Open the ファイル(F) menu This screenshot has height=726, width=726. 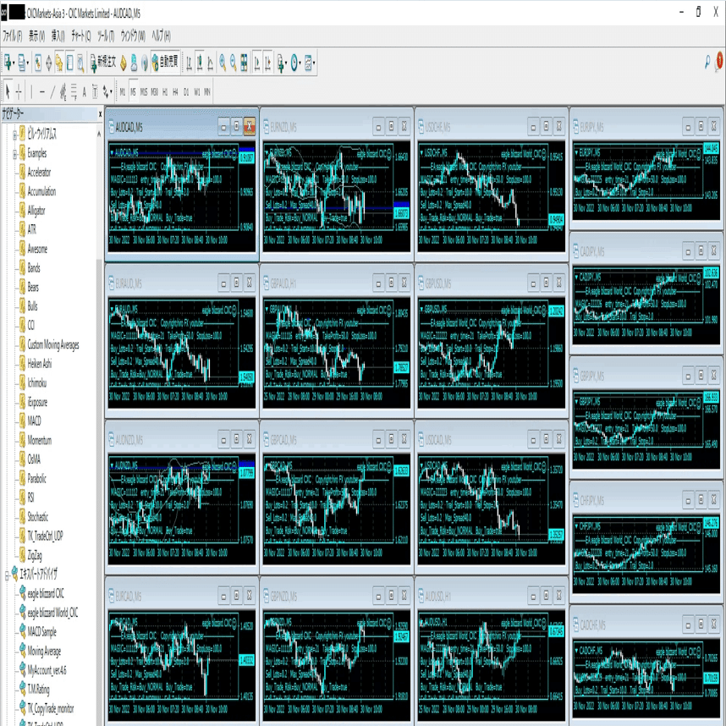tap(13, 36)
